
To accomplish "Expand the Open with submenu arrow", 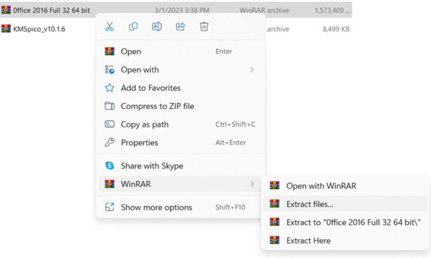I will click(x=252, y=70).
